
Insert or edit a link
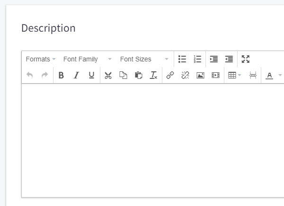point(170,75)
